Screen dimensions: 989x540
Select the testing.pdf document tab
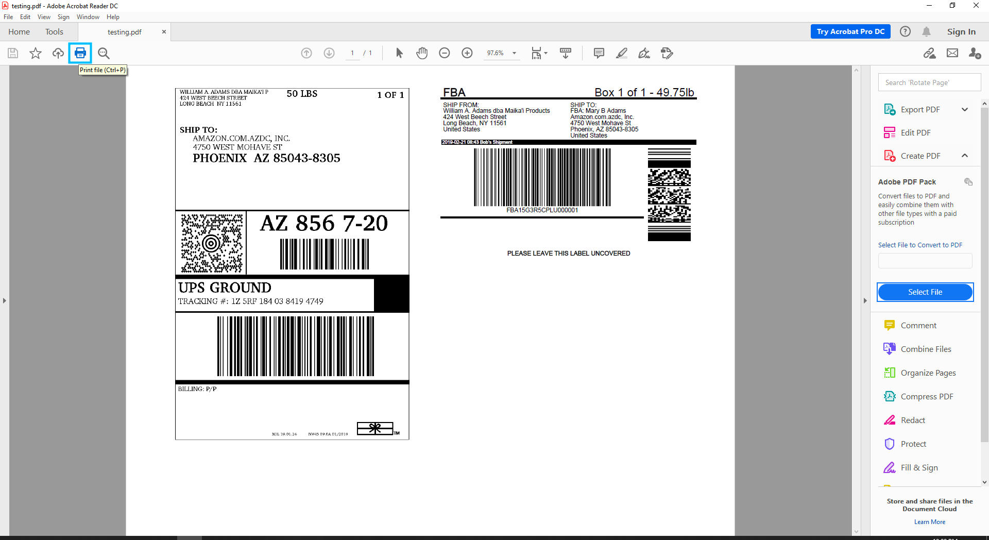click(125, 32)
